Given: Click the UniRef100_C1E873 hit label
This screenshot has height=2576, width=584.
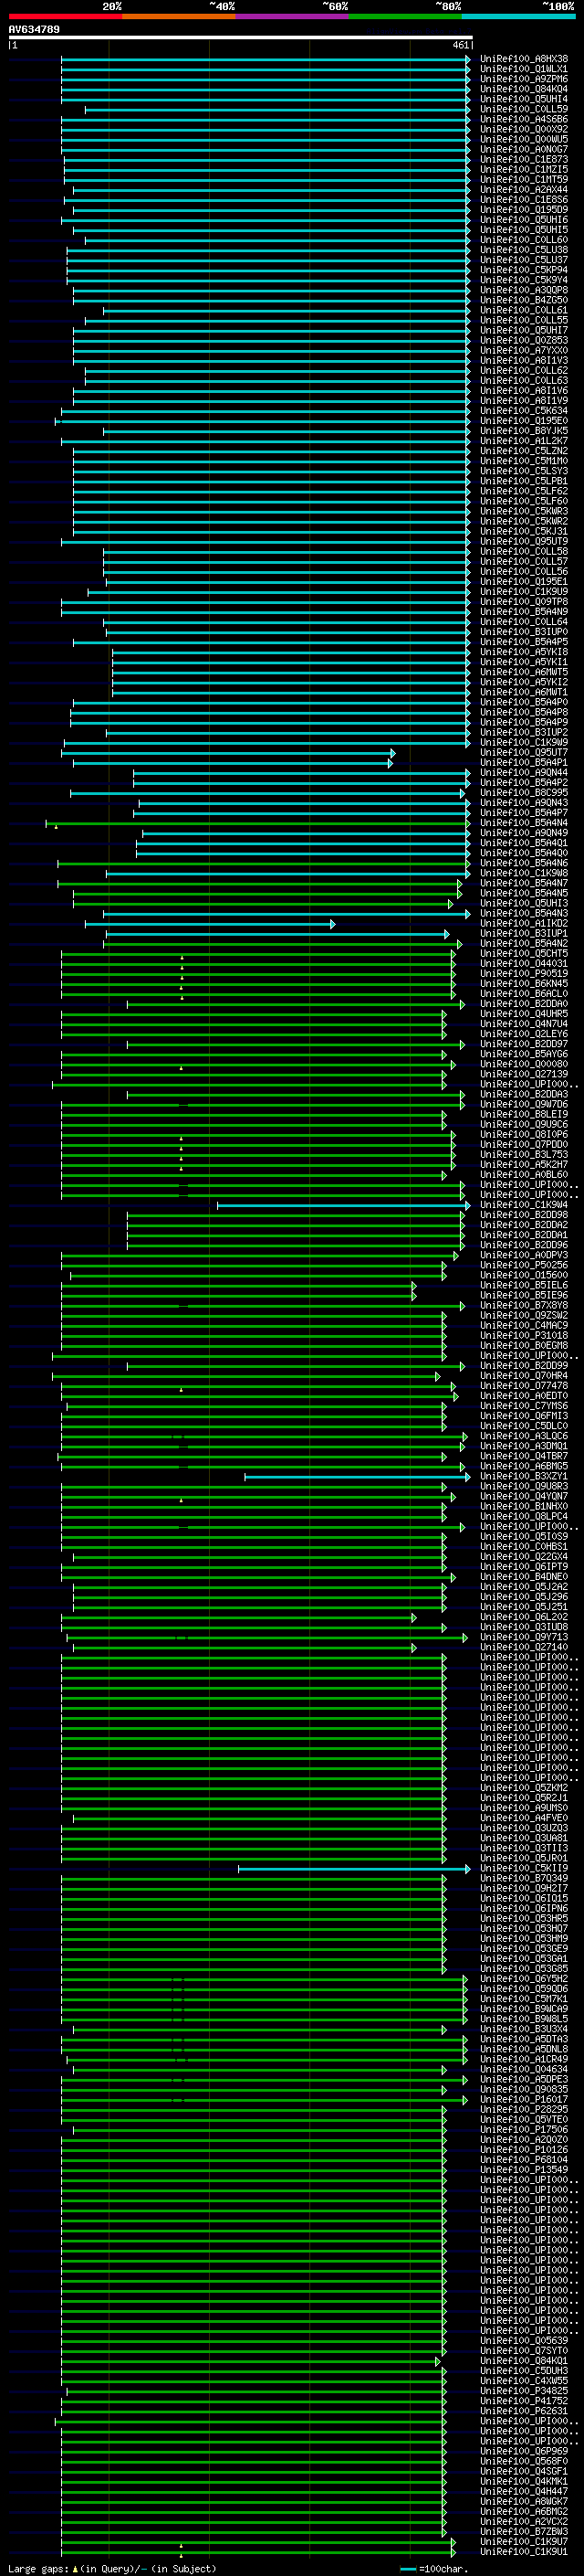Looking at the screenshot, I should 524,159.
